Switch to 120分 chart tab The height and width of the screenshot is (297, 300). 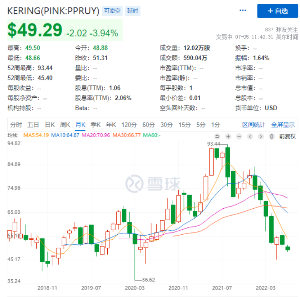(129, 125)
